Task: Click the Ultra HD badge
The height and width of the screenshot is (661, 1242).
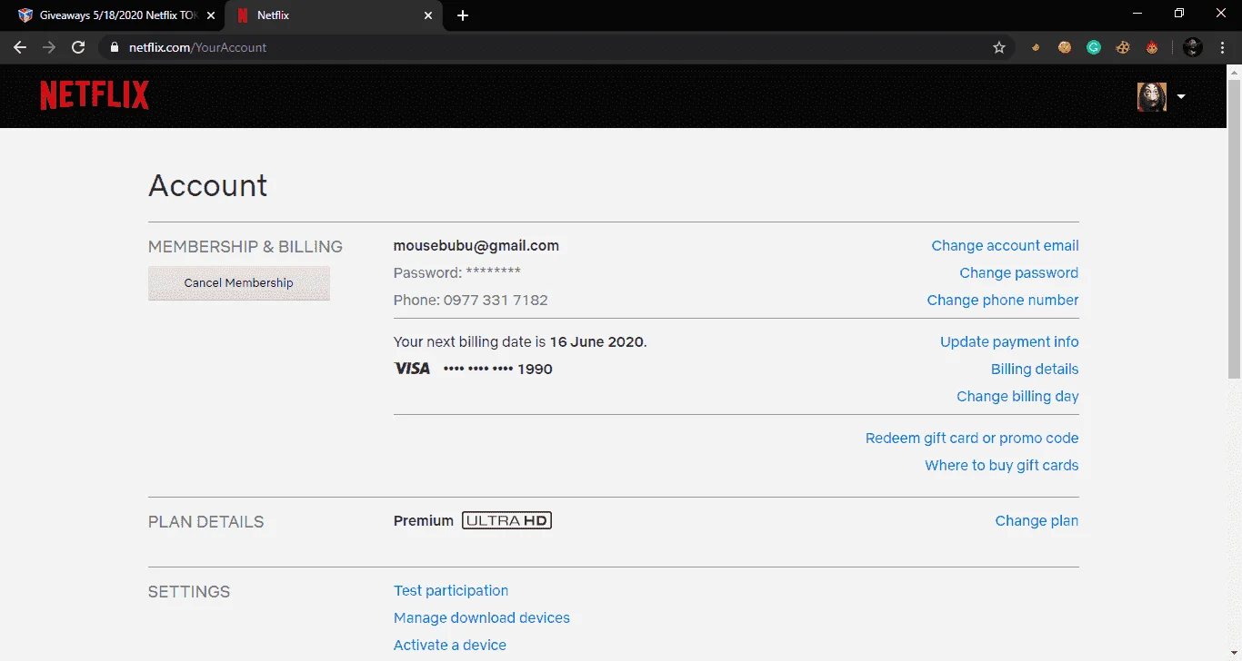Action: [x=506, y=521]
